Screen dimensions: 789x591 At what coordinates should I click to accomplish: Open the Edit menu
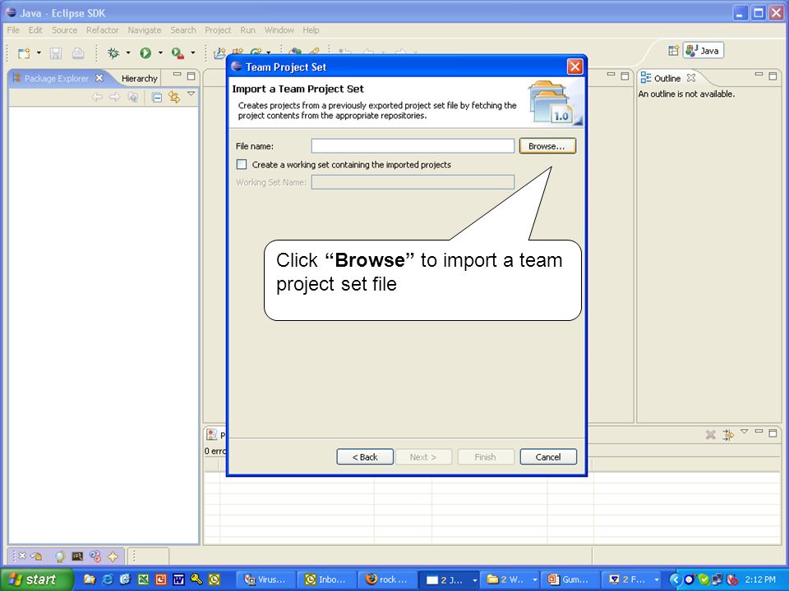pyautogui.click(x=35, y=30)
